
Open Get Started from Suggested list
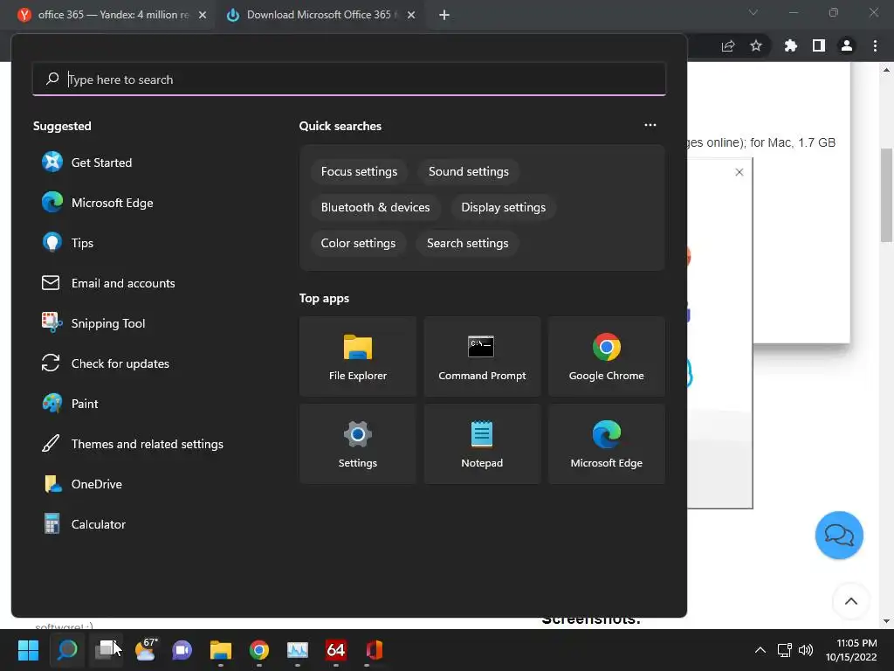point(86,163)
